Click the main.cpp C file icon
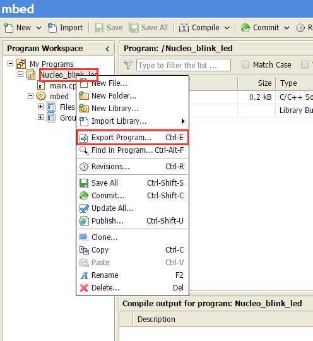Screen dimensions: 313x341 point(40,85)
